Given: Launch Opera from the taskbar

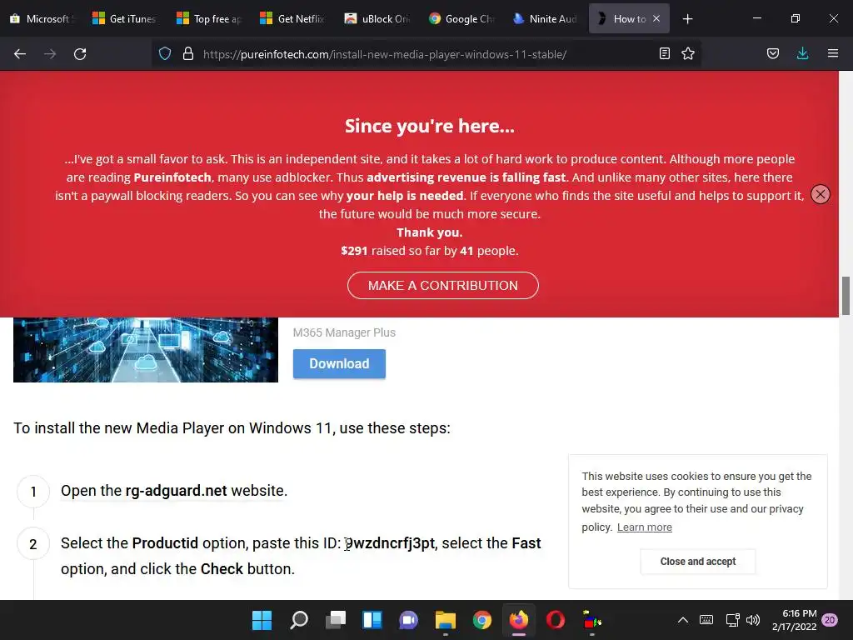Looking at the screenshot, I should click(x=556, y=620).
